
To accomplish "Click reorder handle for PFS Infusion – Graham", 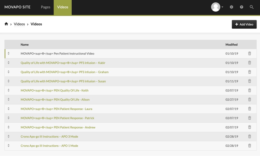I will click(9, 72).
